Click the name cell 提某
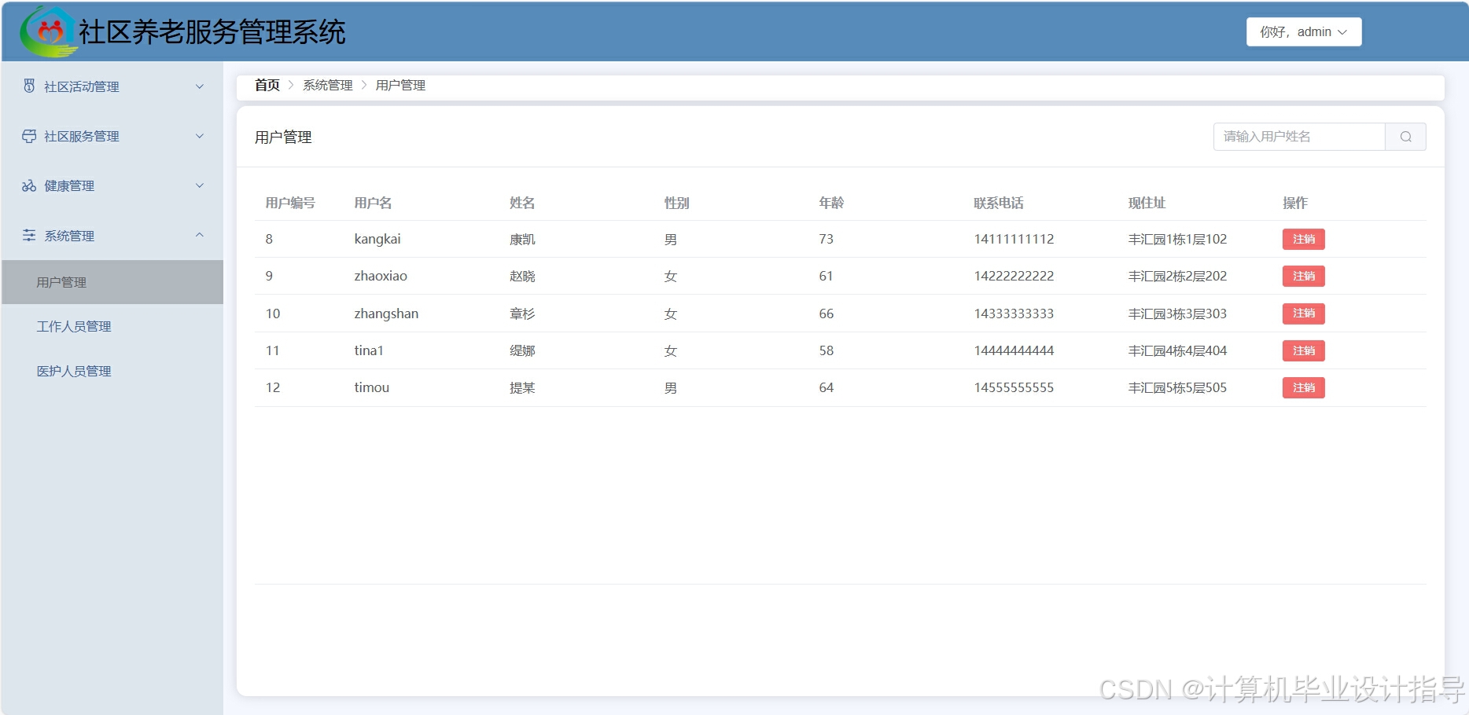Viewport: 1469px width, 715px height. (522, 387)
